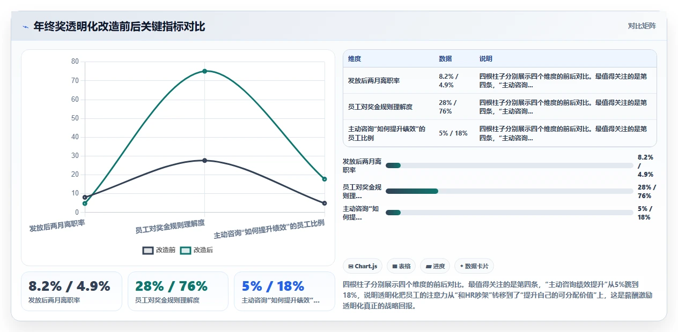Screen dimensions: 678x332
Task: Click the 发放后两月离职率 progress bar
Action: point(509,165)
